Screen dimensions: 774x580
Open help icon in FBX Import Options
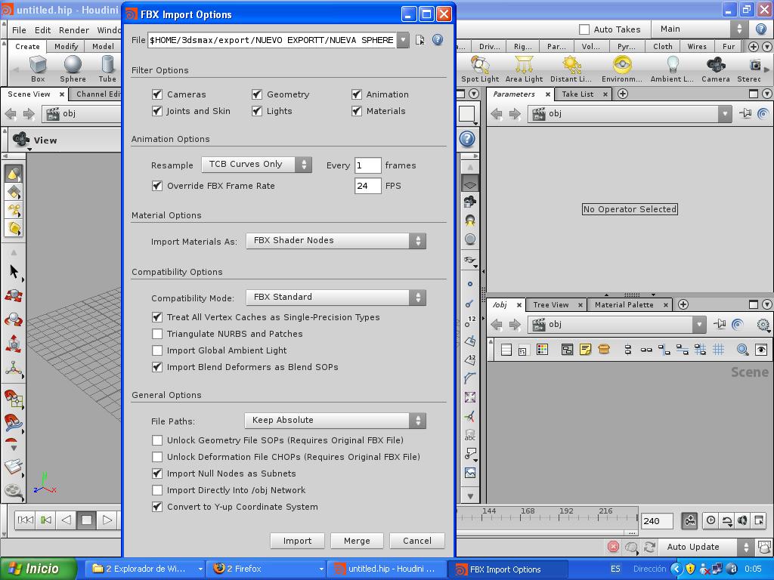(438, 40)
